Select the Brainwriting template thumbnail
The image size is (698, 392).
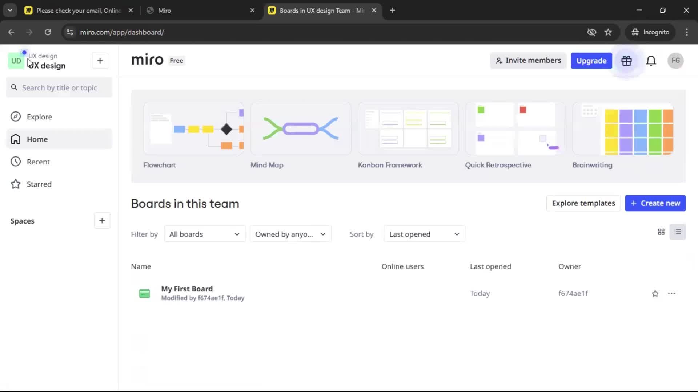pyautogui.click(x=623, y=128)
